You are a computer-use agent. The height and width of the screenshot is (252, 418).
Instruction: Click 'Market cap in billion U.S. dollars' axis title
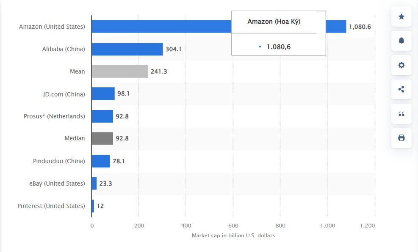[233, 236]
